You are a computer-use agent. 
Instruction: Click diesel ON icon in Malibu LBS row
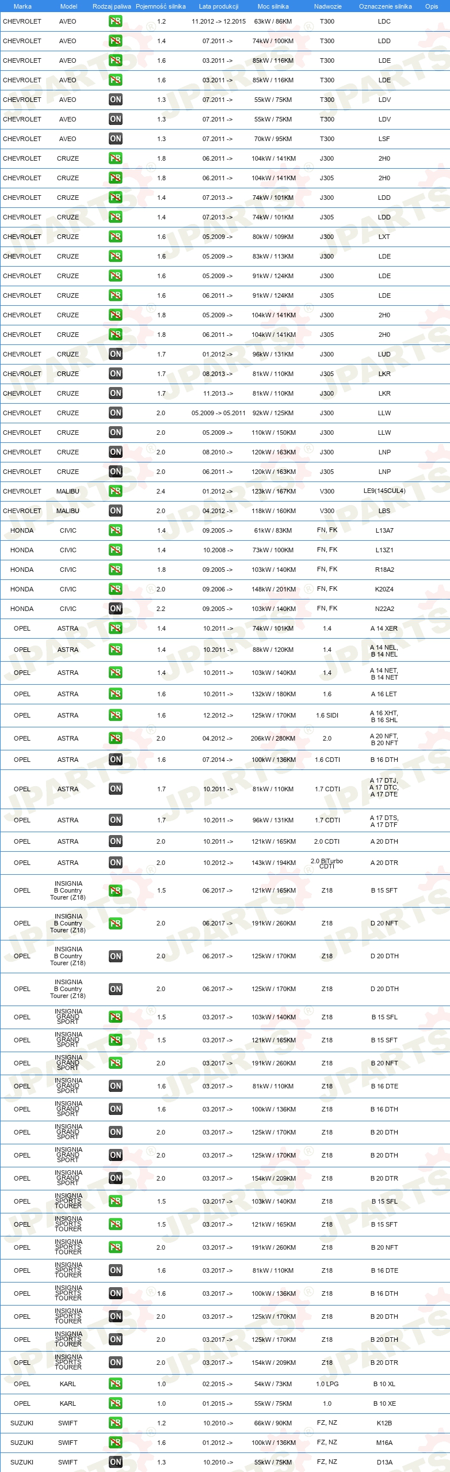pos(115,511)
